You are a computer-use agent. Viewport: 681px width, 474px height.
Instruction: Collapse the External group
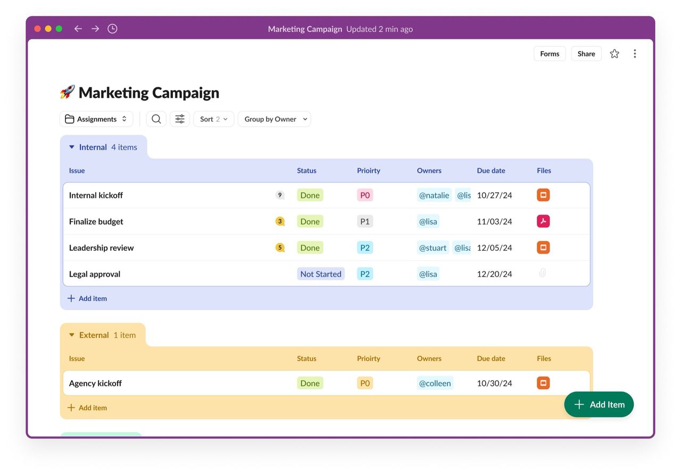coord(72,336)
